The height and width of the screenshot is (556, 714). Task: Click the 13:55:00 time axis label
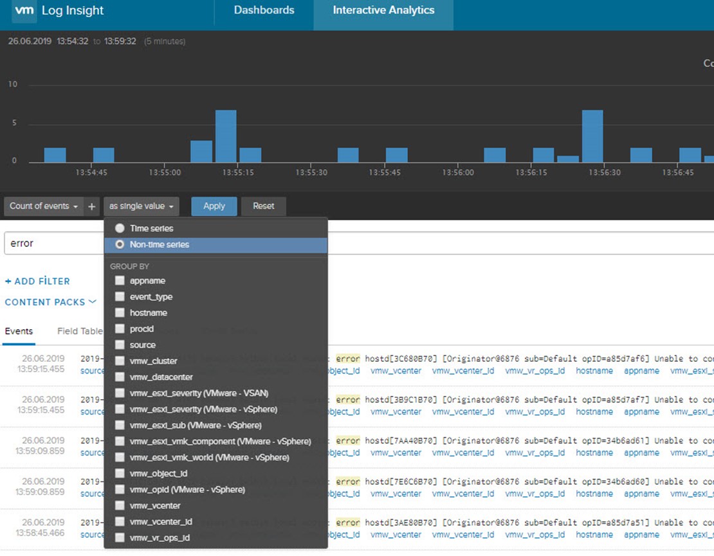165,172
